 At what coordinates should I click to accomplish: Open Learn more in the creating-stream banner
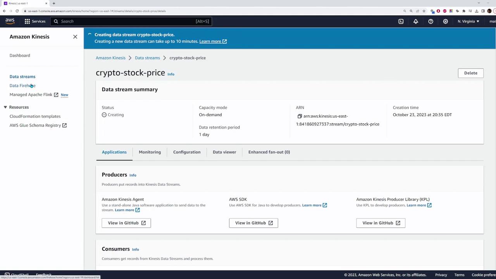(x=213, y=41)
